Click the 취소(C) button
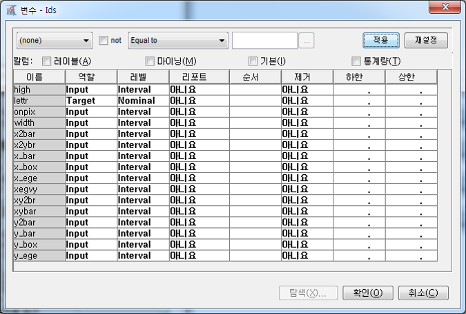 (423, 293)
